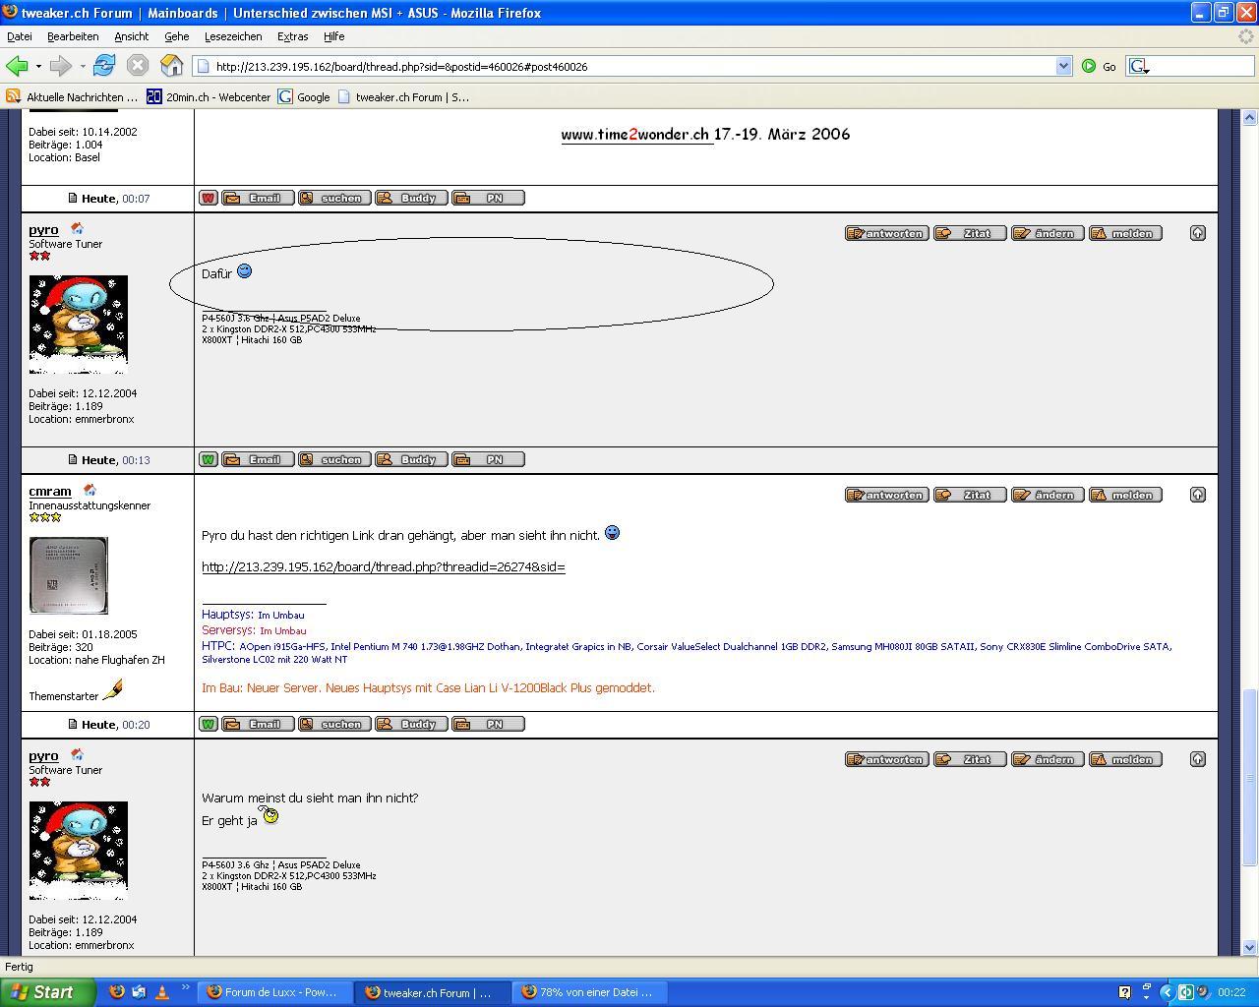Click the online status icon beside cmram's username
This screenshot has height=1007, width=1259.
coord(90,490)
